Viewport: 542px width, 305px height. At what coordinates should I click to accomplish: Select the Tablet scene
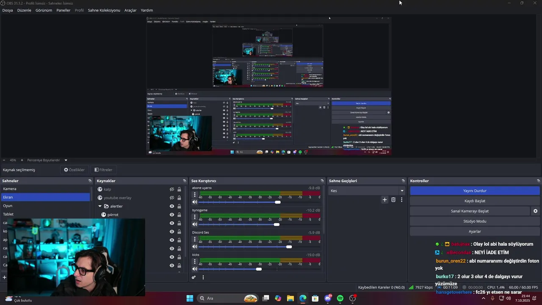[x=45, y=214]
